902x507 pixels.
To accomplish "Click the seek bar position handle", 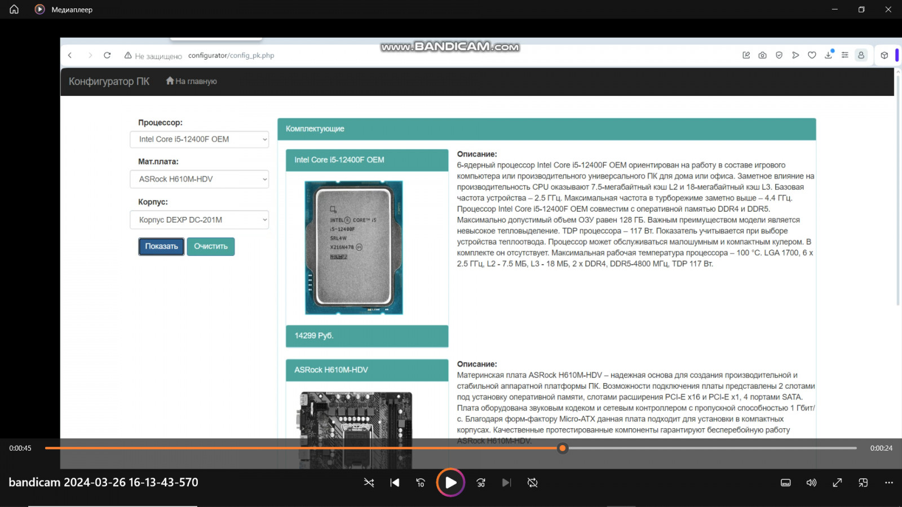I will (562, 448).
